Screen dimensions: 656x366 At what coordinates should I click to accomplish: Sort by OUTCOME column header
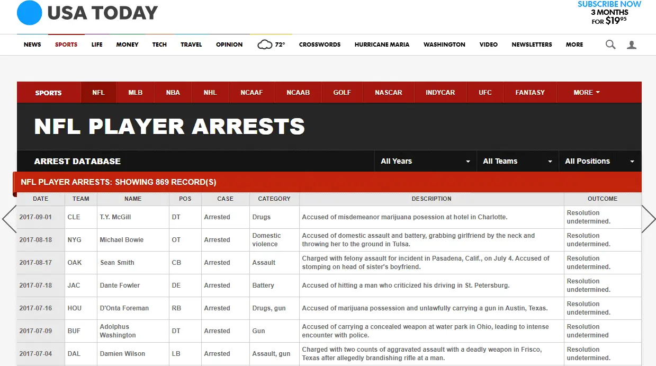[603, 199]
